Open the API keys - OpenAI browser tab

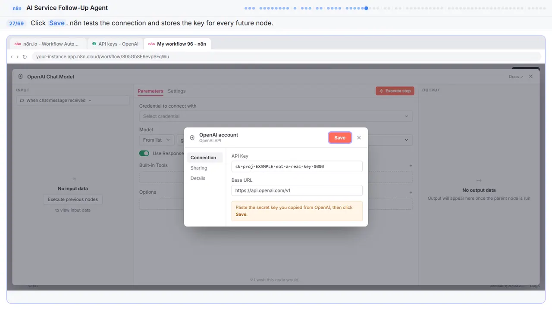pos(115,44)
